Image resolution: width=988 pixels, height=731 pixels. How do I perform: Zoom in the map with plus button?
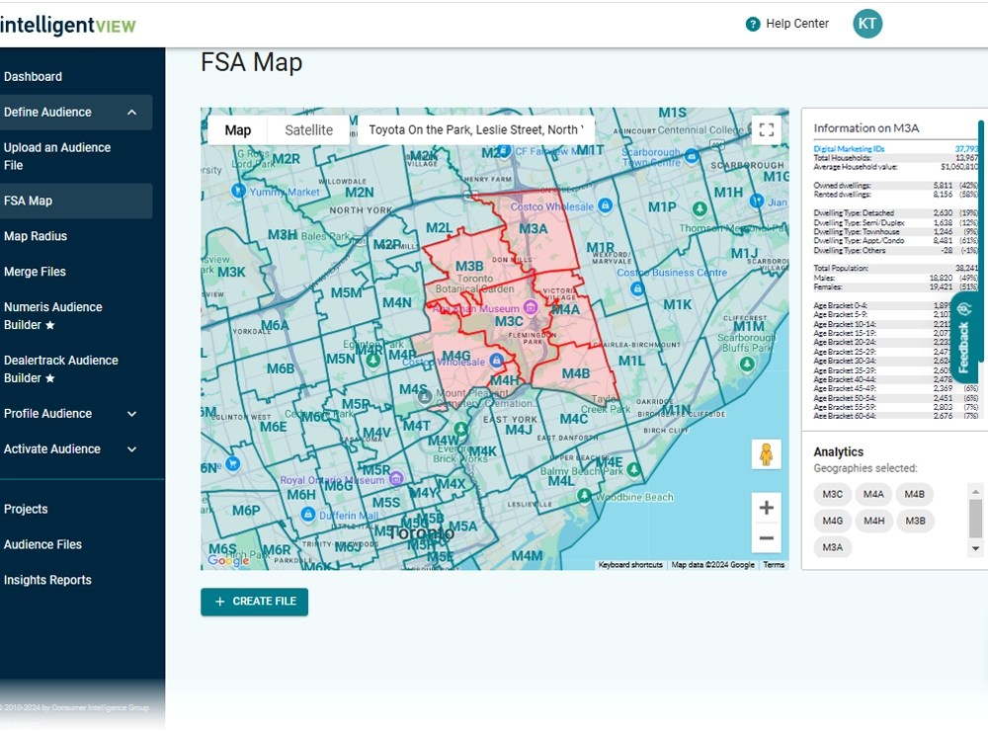coord(767,508)
